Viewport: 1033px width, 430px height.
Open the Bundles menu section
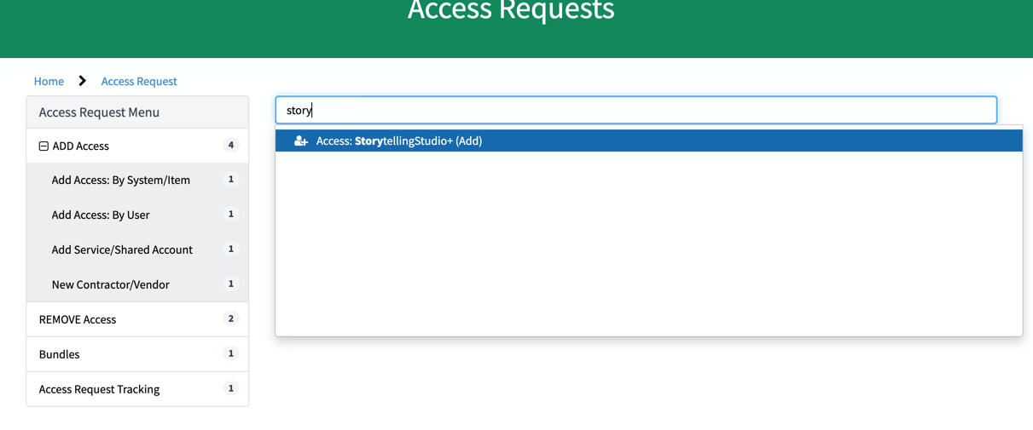(x=60, y=354)
